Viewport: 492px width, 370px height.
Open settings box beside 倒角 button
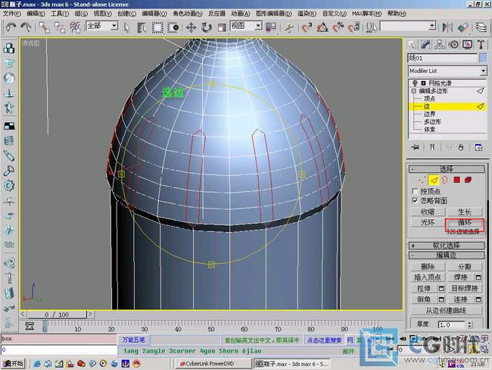point(441,299)
